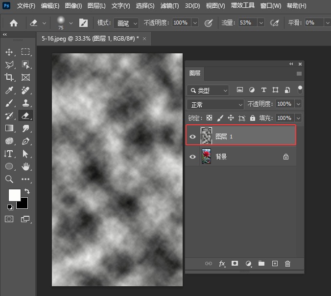Expand the eraser opacity slider dropdown
Viewport: 331px width, 296px height.
coord(195,23)
